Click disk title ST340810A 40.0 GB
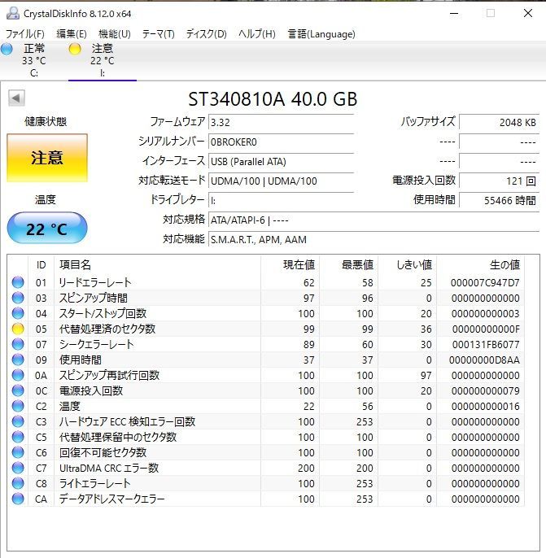The image size is (546, 558). [273, 99]
